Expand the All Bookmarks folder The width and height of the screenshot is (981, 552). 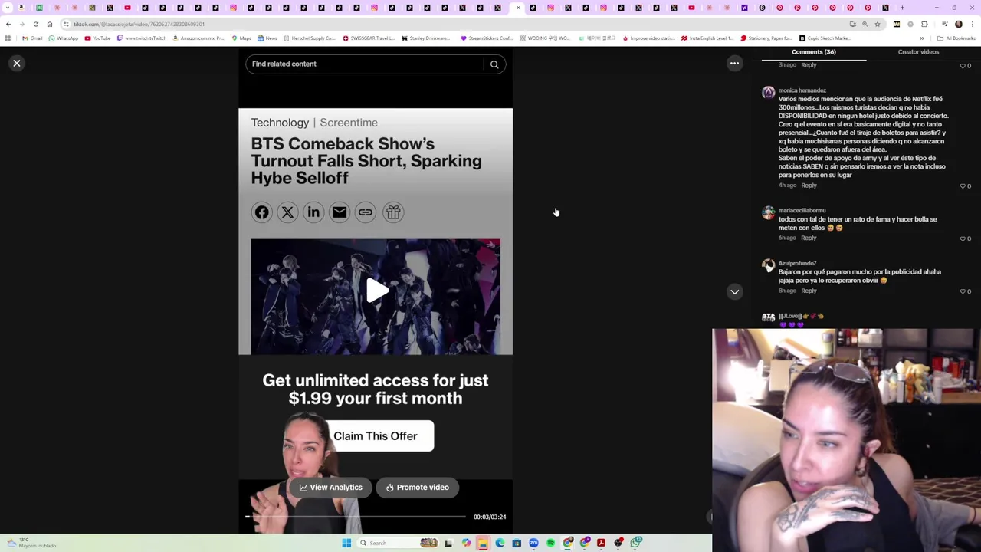pos(956,38)
